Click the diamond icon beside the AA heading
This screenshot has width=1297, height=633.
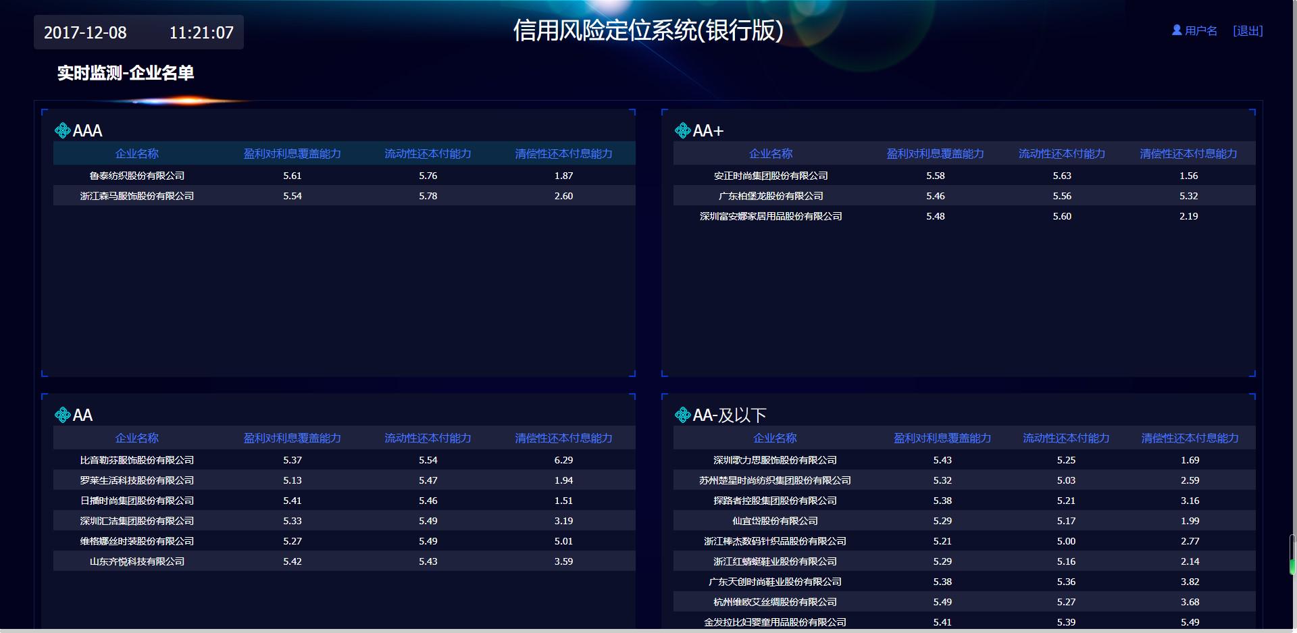(63, 415)
